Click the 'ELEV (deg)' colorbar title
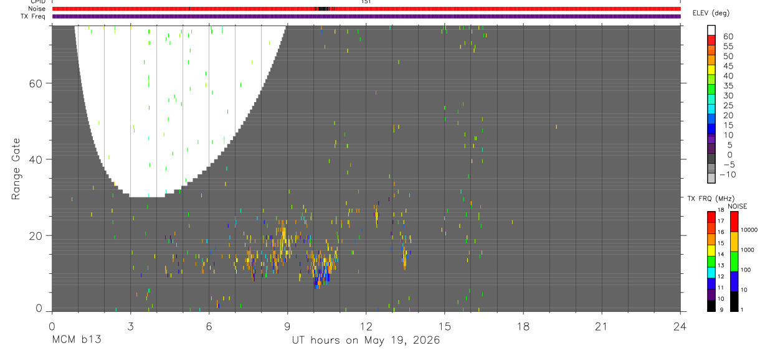Image resolution: width=765 pixels, height=353 pixels. (x=711, y=13)
